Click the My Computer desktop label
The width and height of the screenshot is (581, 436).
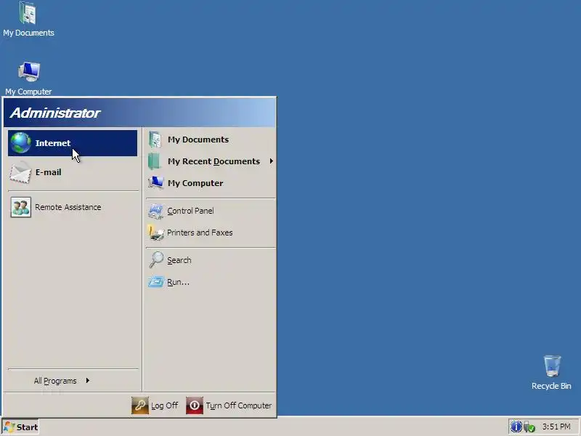pos(28,92)
